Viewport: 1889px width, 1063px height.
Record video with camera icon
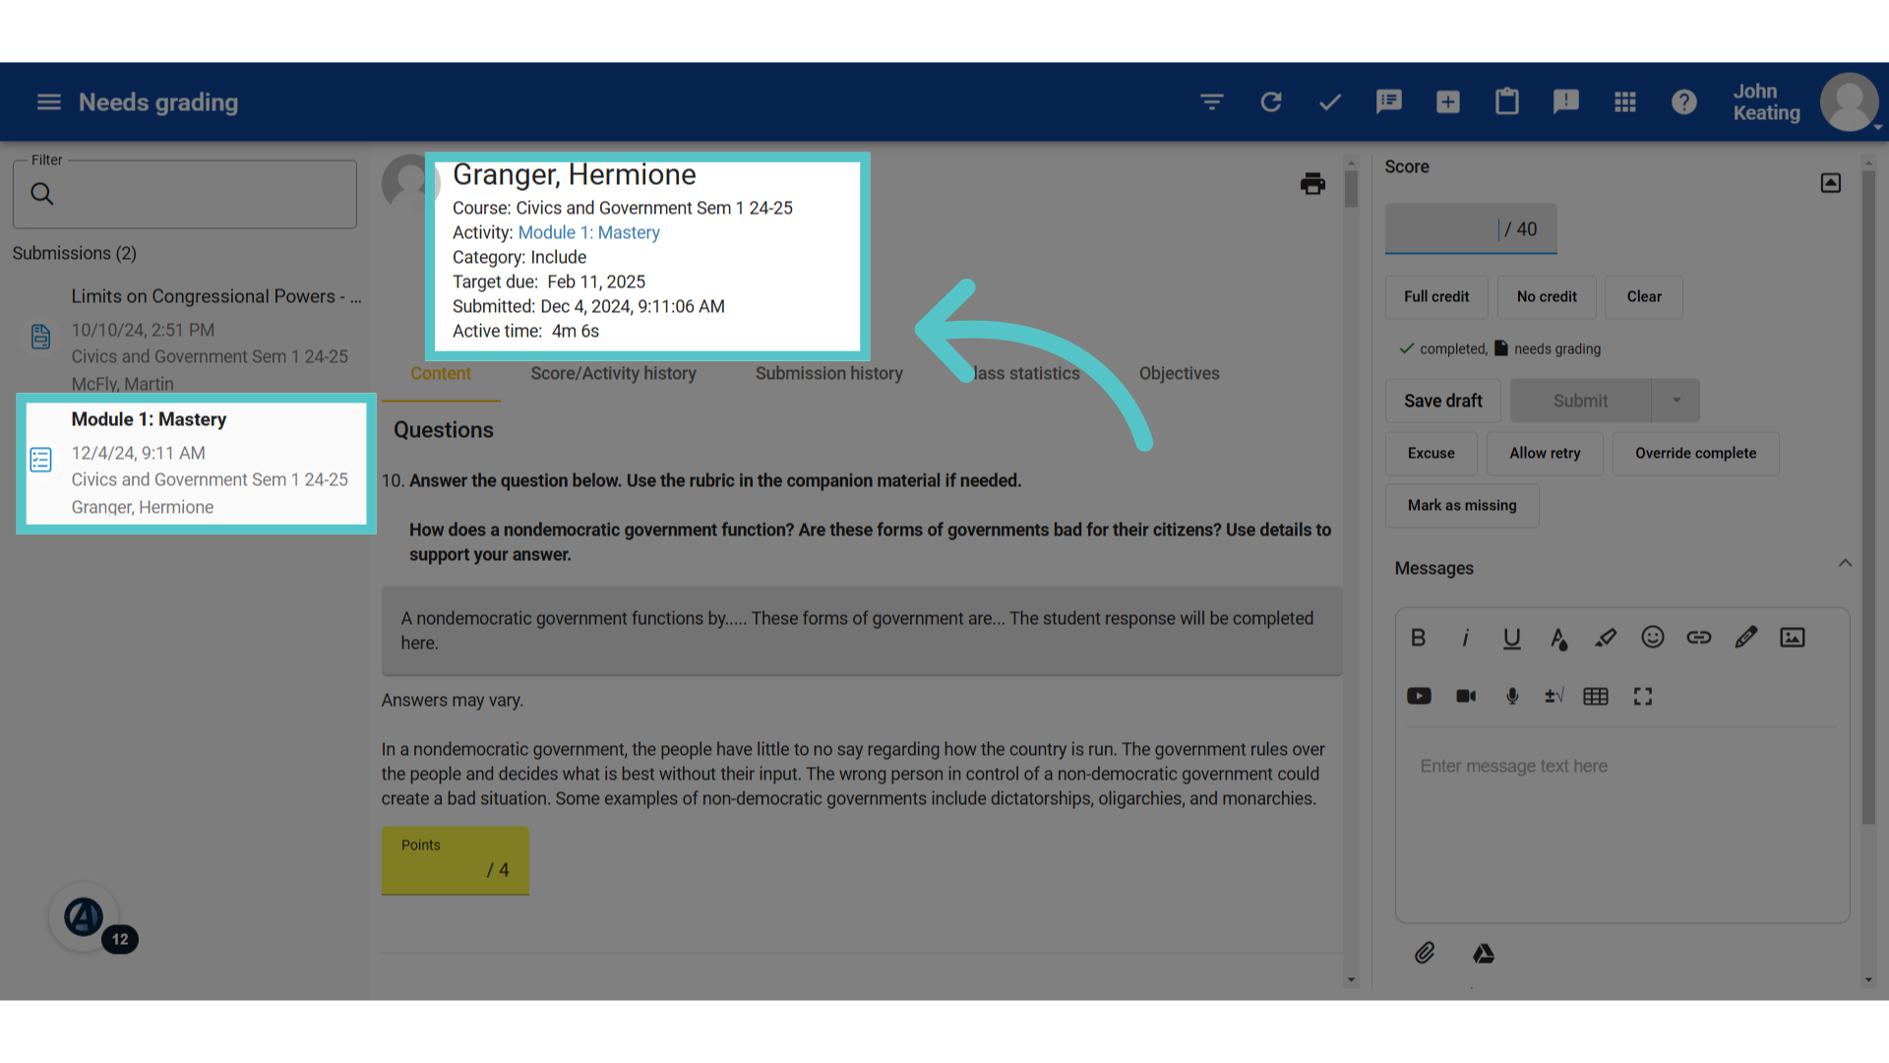tap(1466, 696)
